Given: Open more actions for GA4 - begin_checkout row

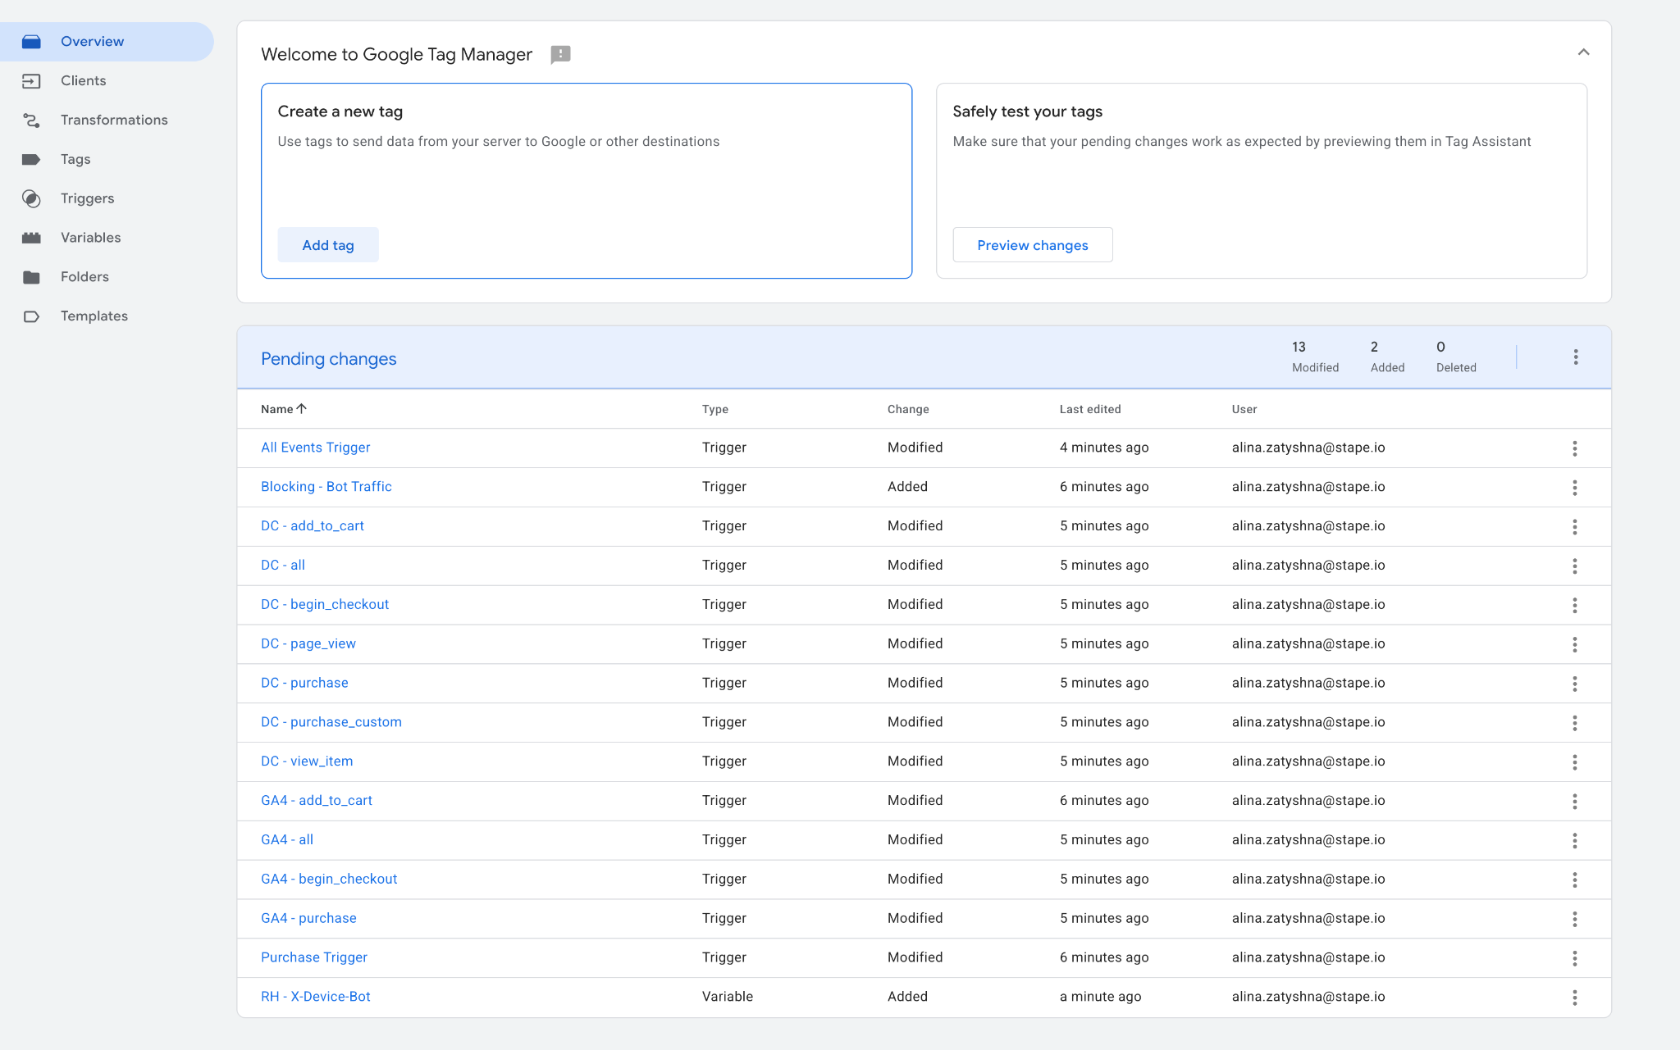Looking at the screenshot, I should tap(1574, 880).
